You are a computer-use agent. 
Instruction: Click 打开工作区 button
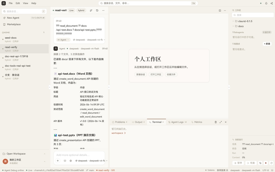156,74
